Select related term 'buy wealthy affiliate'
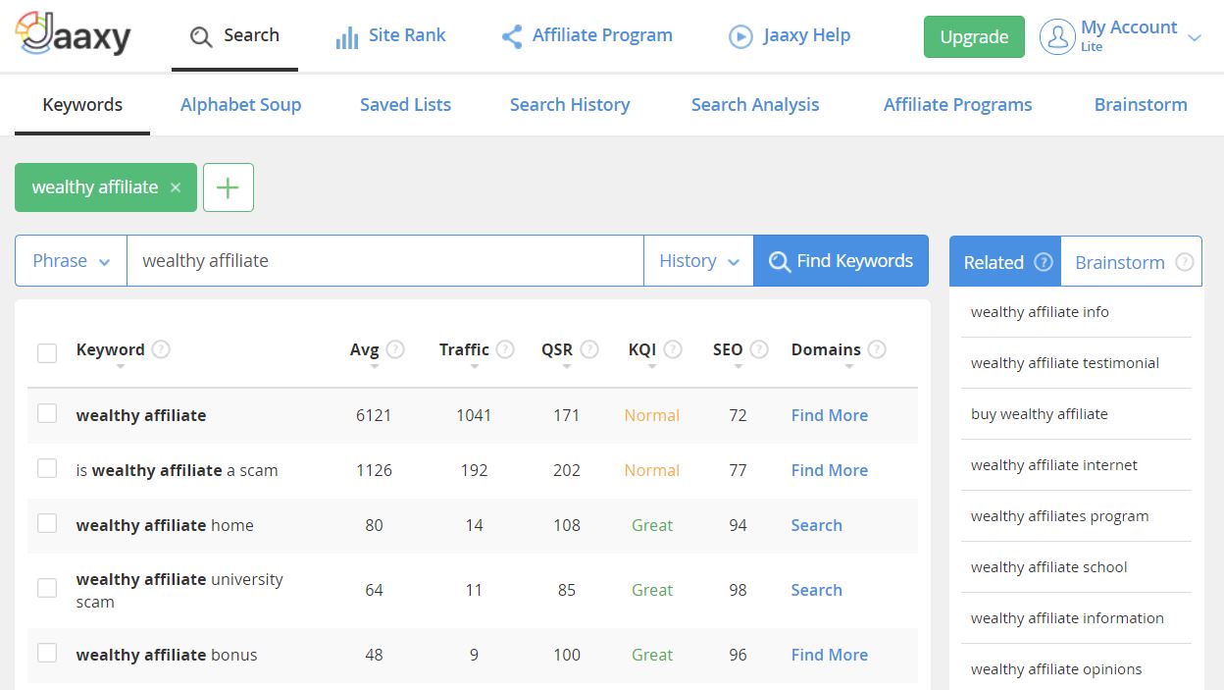 [x=1040, y=414]
